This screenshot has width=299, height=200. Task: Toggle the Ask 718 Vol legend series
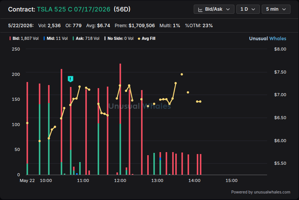point(86,38)
